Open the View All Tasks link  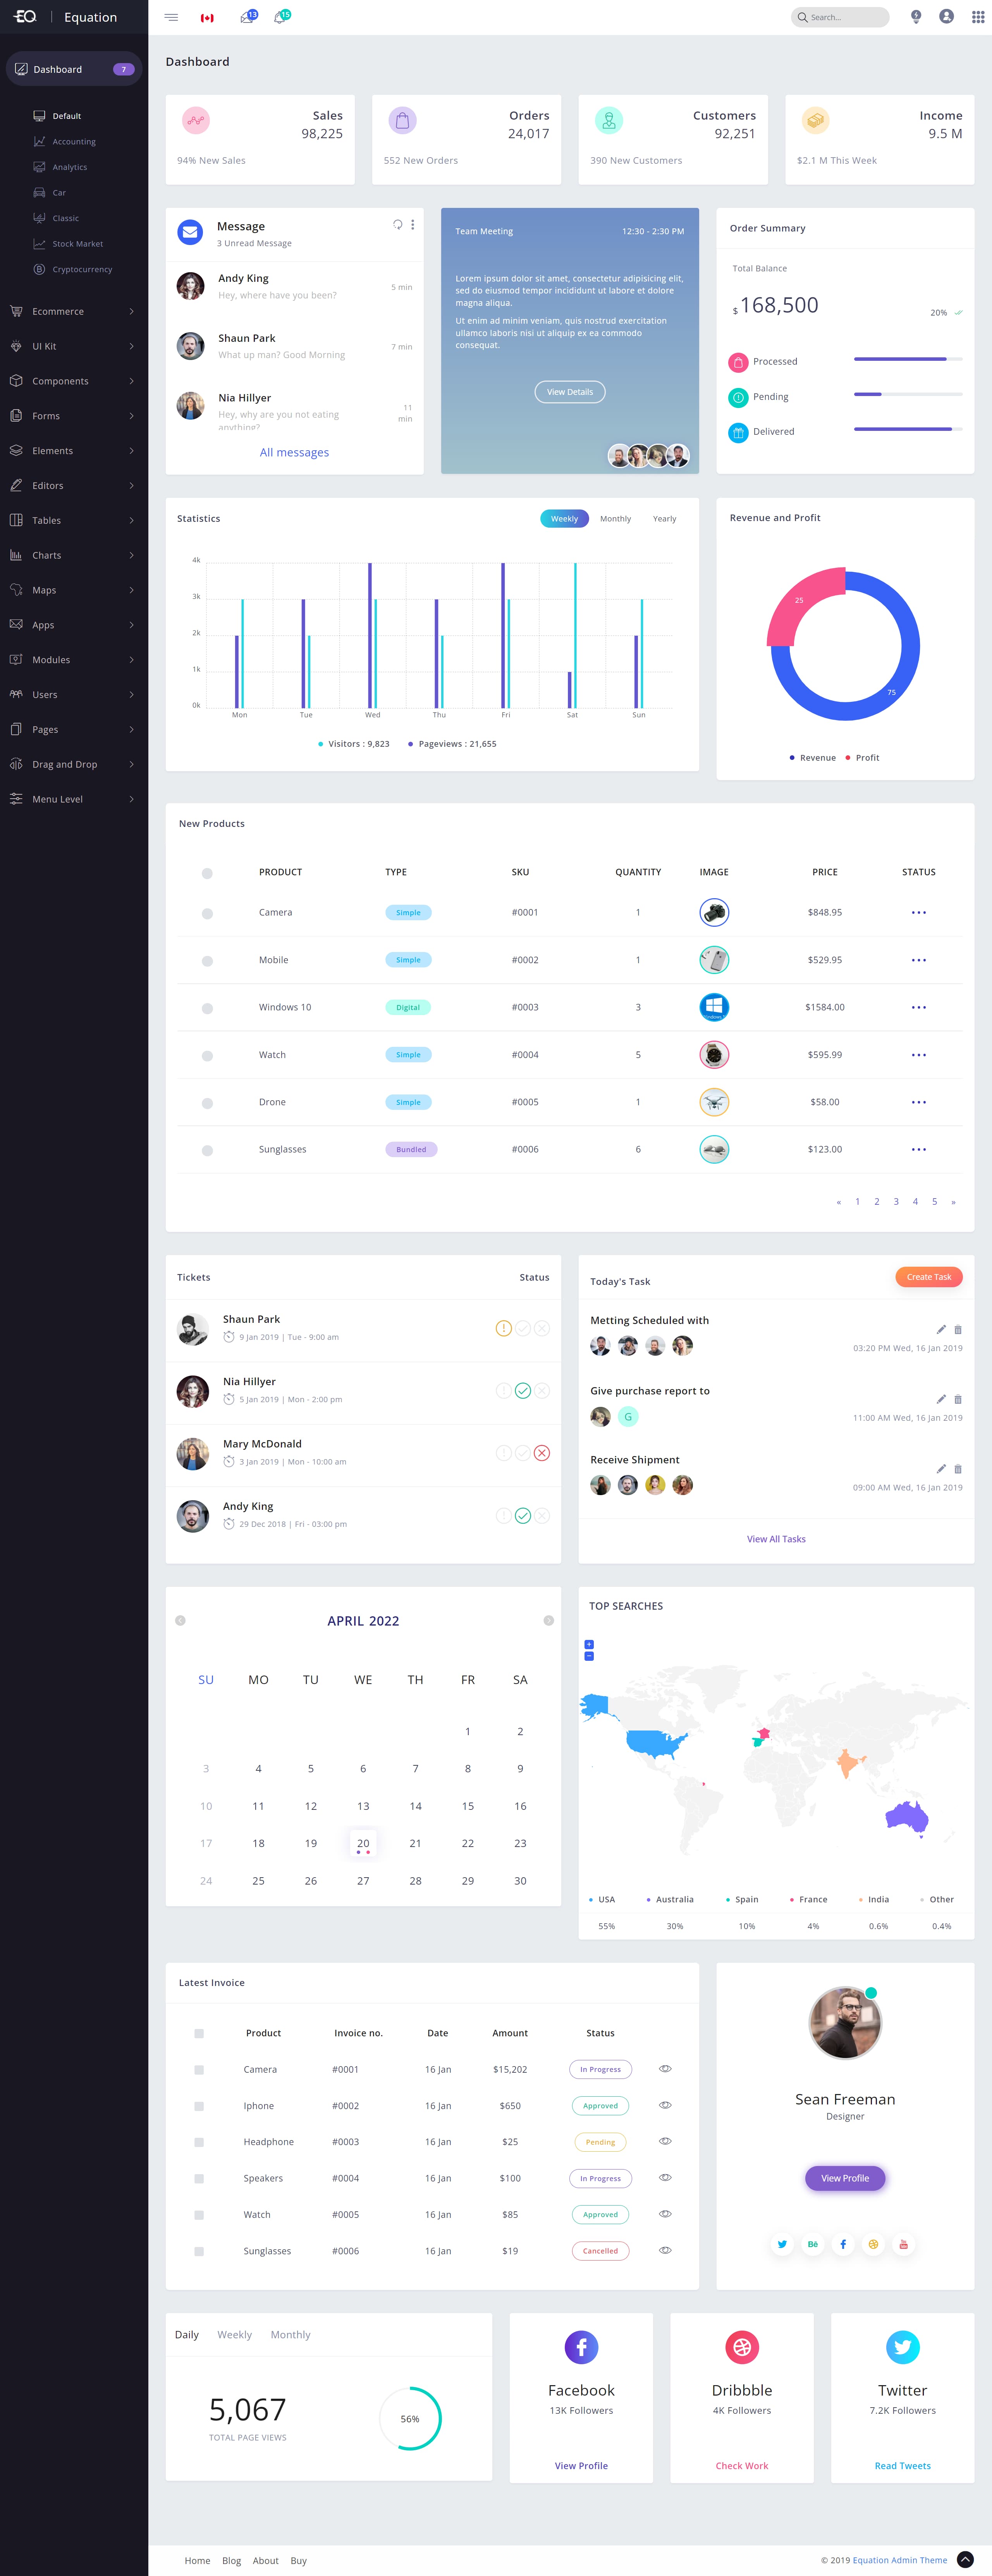click(x=776, y=1539)
